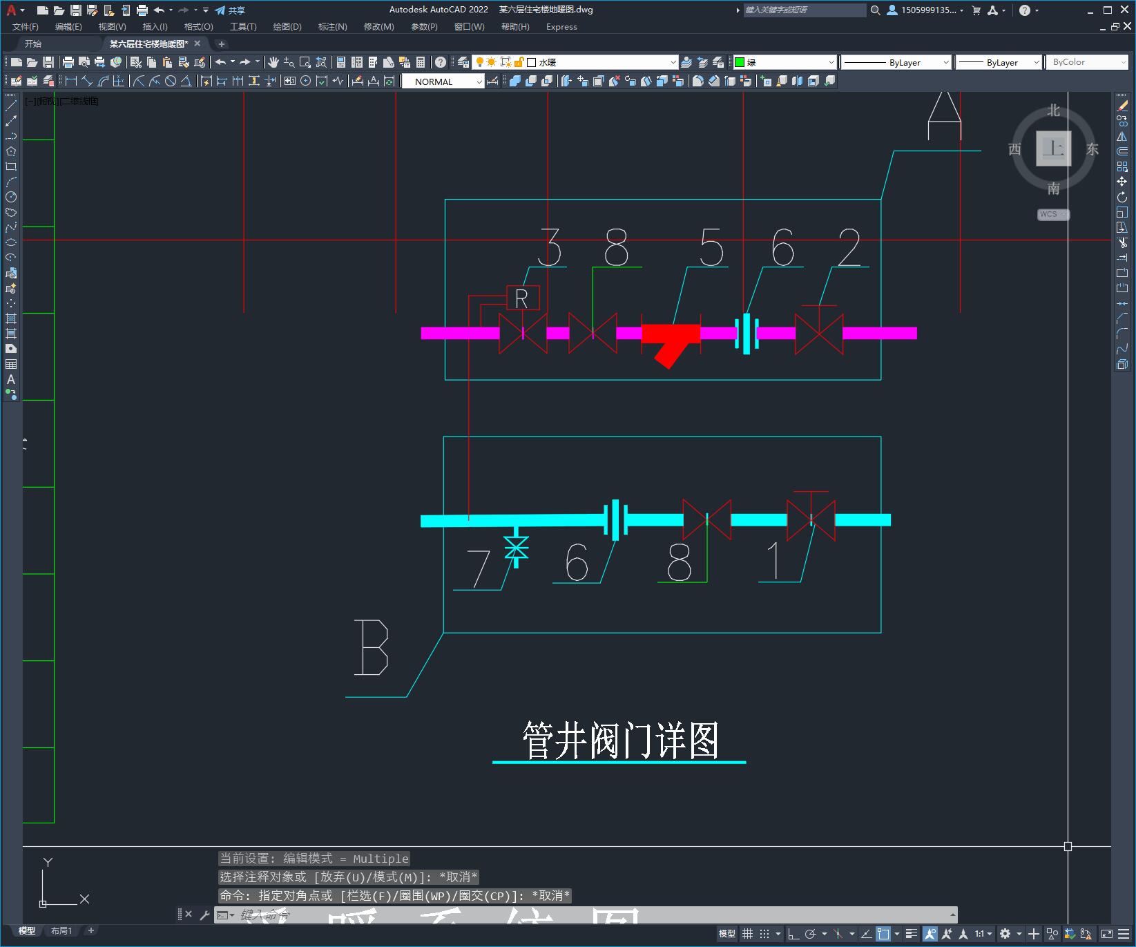
Task: Switch to the 布局1 layout tab
Action: point(61,930)
